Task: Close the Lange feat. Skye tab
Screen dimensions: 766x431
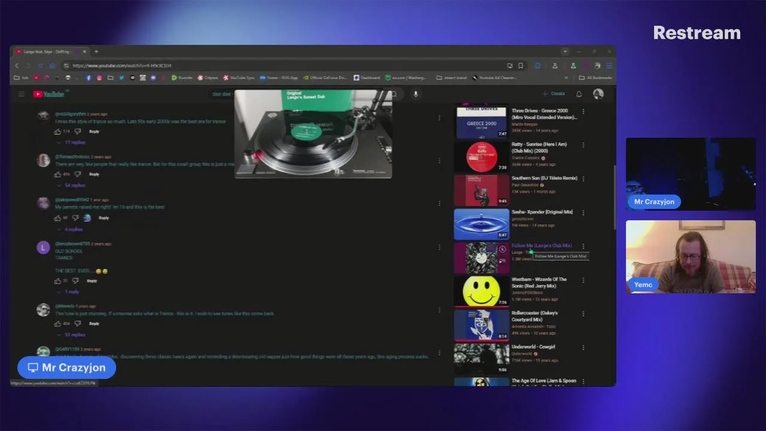Action: (x=84, y=51)
